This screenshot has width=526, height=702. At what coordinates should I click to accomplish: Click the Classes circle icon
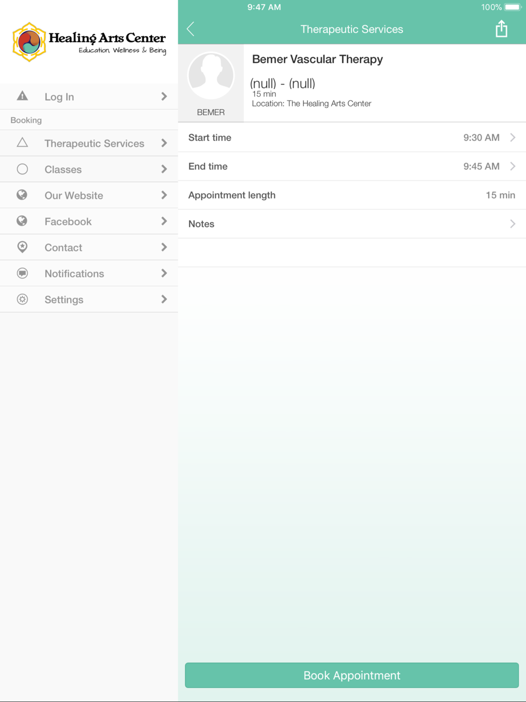(x=22, y=169)
